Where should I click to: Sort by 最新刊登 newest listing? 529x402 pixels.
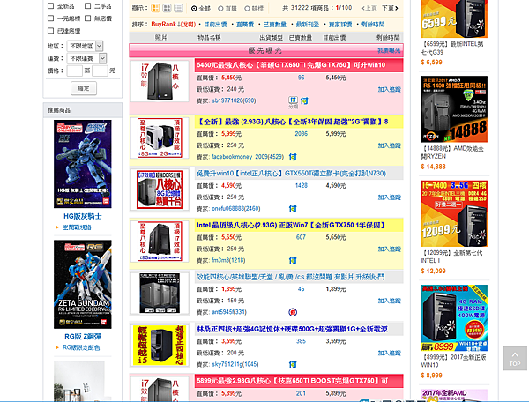pyautogui.click(x=308, y=25)
